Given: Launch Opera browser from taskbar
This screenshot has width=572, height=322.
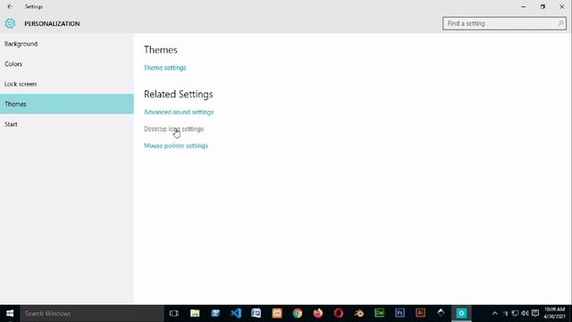Looking at the screenshot, I should (339, 313).
